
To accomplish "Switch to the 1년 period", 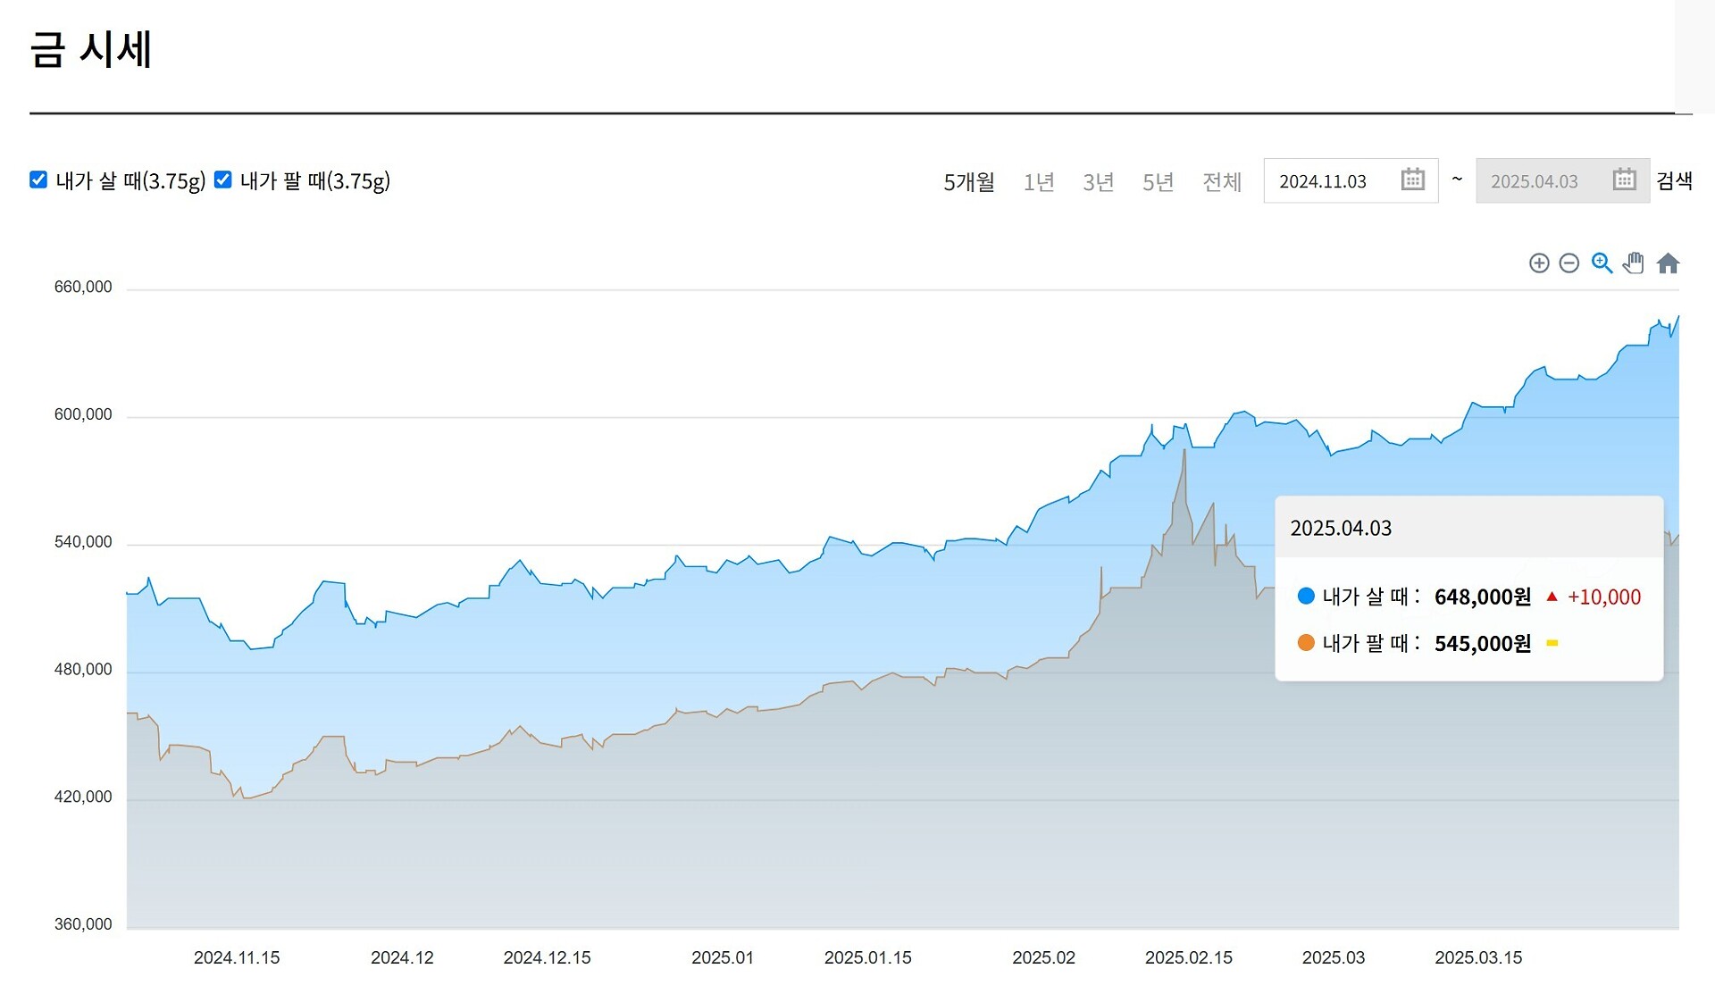I will pos(1039,182).
